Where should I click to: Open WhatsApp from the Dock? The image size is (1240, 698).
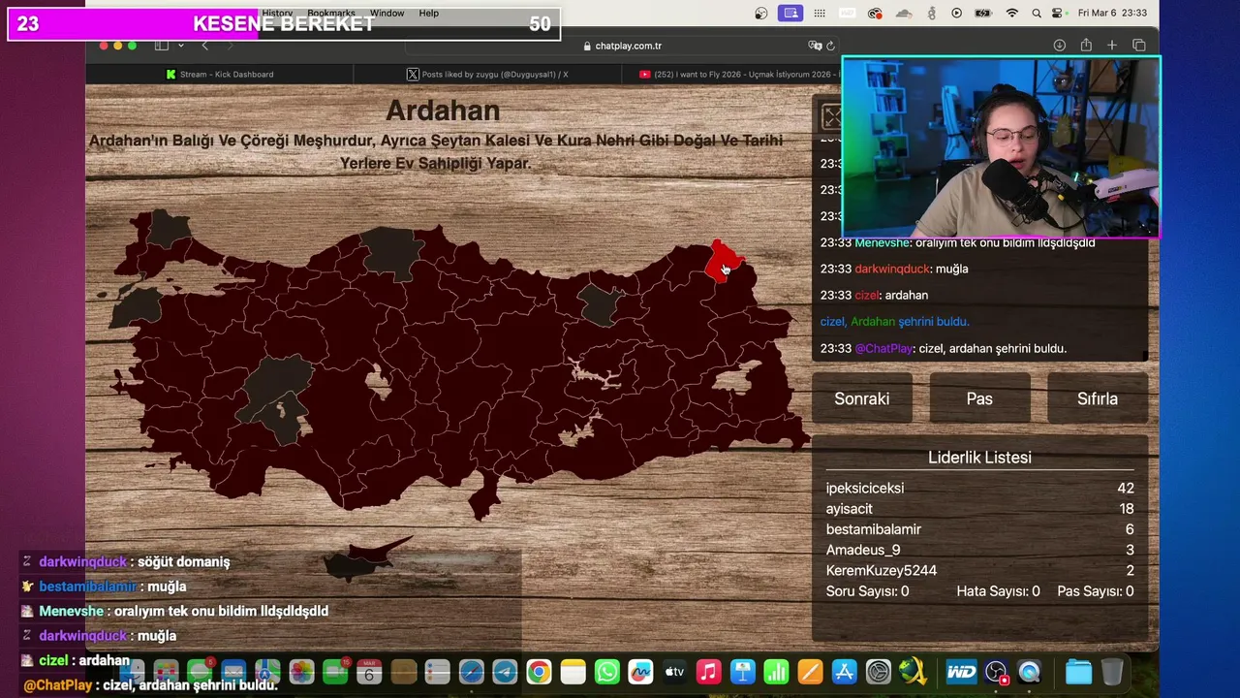[607, 672]
